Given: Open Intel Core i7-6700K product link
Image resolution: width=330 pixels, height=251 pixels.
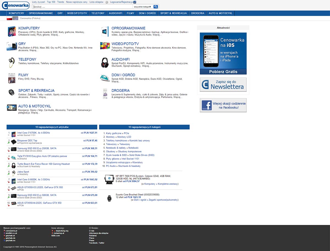Looking at the screenshot, I should (34, 133).
